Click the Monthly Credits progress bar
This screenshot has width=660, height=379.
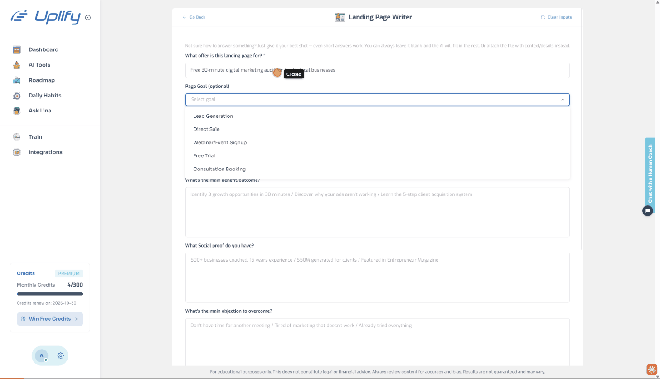pyautogui.click(x=50, y=294)
